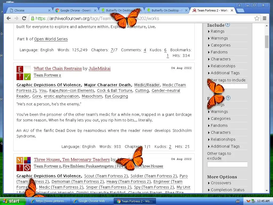Switch to Google Chrome Web taskbar window
The width and height of the screenshot is (273, 205).
pyautogui.click(x=92, y=201)
